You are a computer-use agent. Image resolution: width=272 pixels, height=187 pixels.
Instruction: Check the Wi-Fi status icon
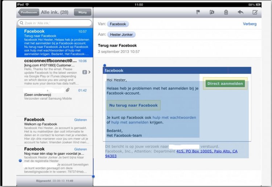pyautogui.click(x=27, y=4)
